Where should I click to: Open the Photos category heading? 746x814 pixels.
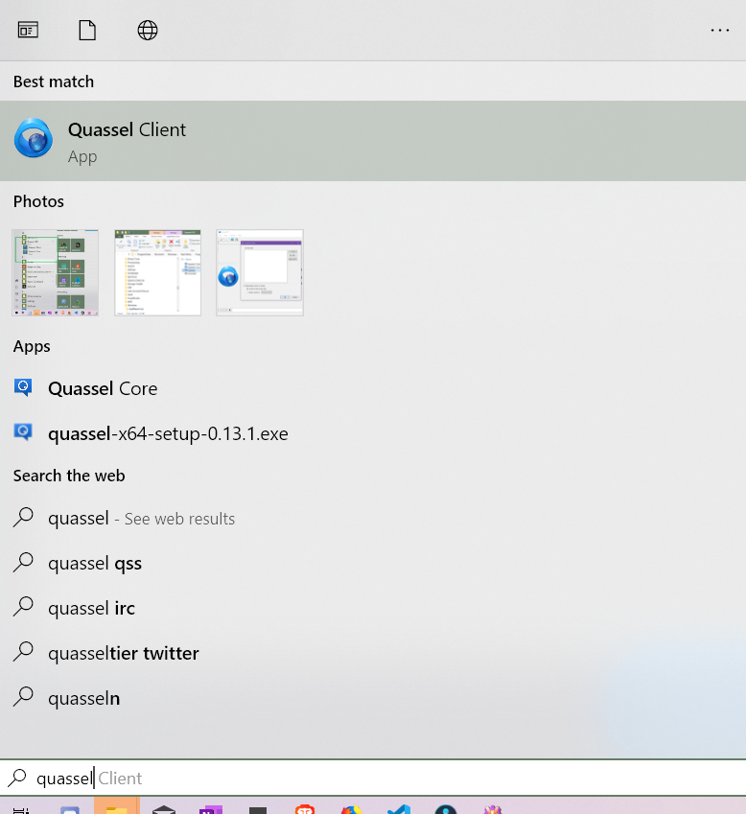coord(38,201)
